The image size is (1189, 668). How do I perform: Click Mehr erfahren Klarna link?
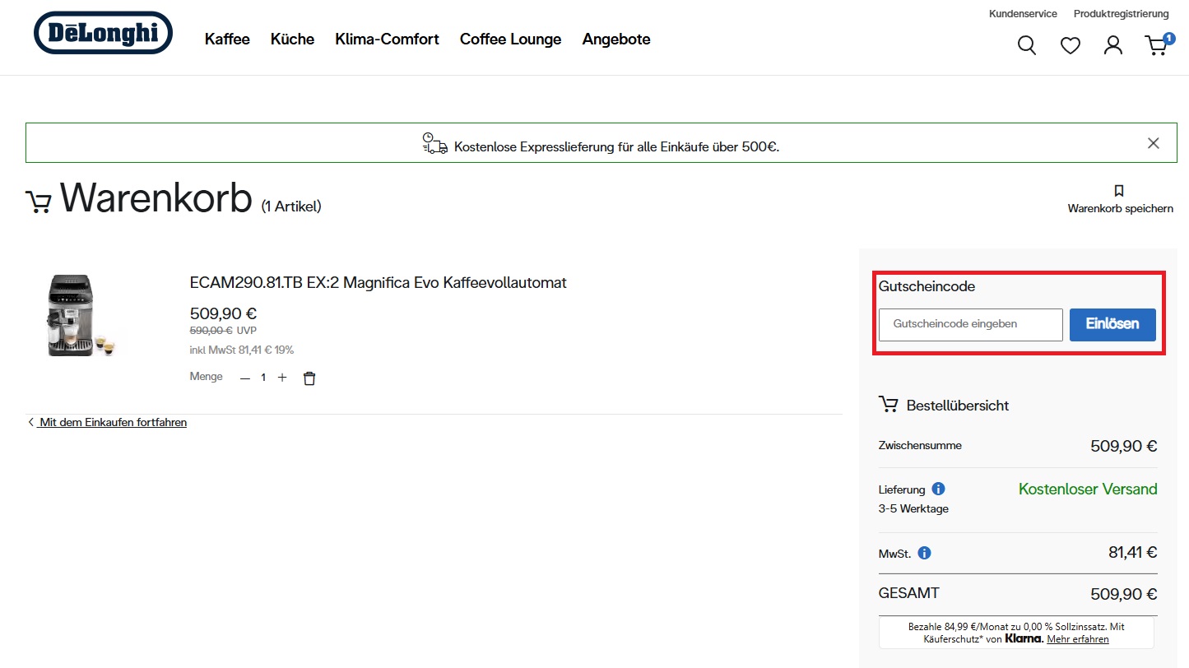(1078, 639)
